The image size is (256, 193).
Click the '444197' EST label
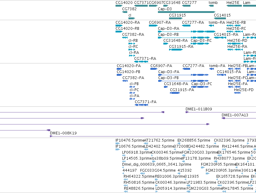130,170
